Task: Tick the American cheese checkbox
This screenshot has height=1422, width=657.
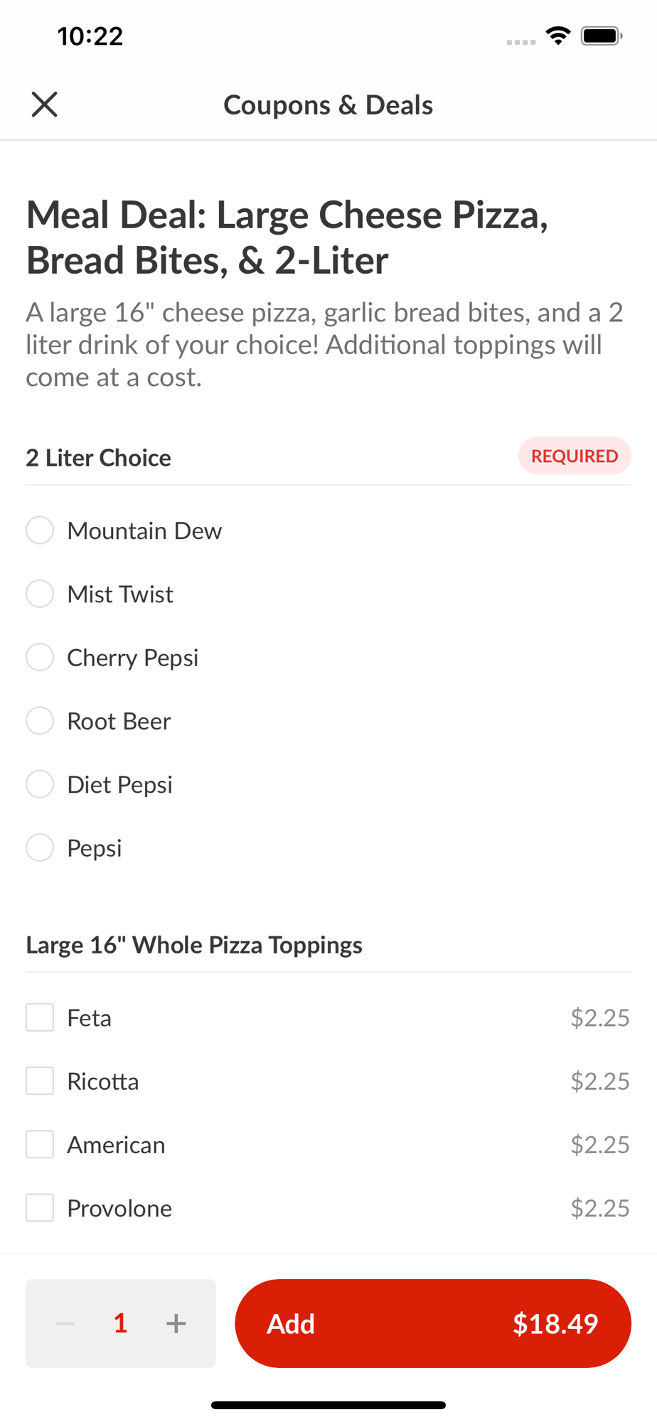Action: 40,1145
